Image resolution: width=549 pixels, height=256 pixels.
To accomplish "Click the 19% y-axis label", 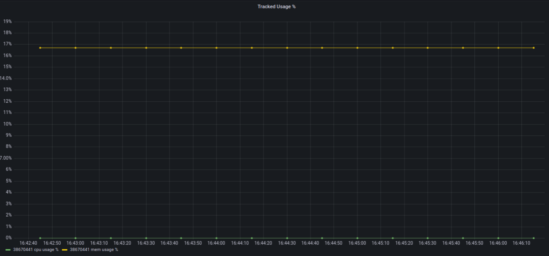I will (7, 21).
